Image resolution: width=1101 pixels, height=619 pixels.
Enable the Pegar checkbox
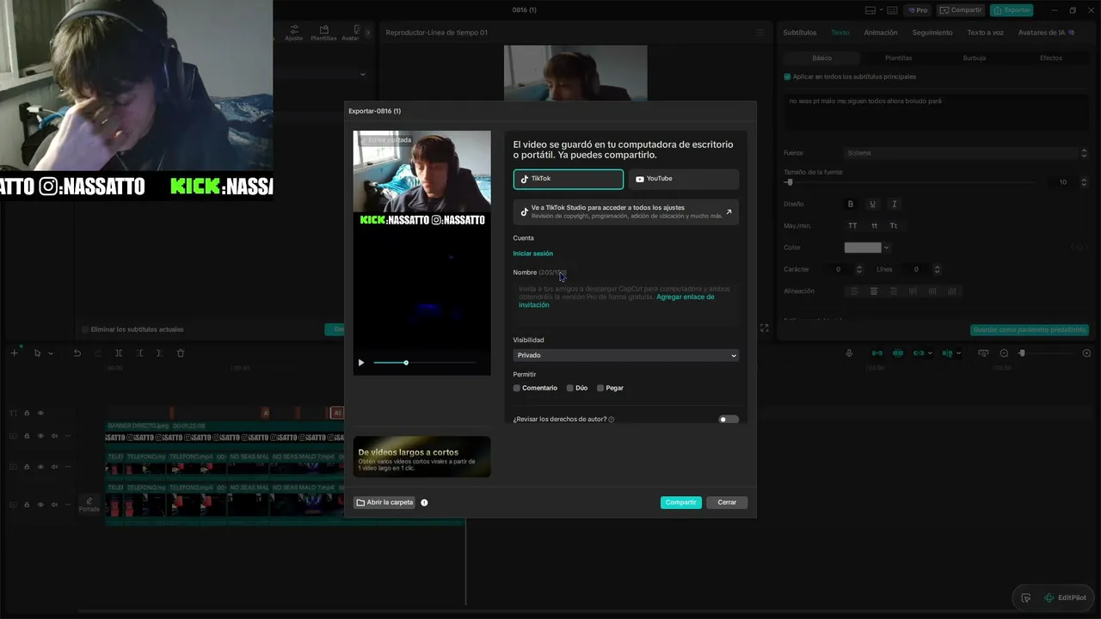600,389
